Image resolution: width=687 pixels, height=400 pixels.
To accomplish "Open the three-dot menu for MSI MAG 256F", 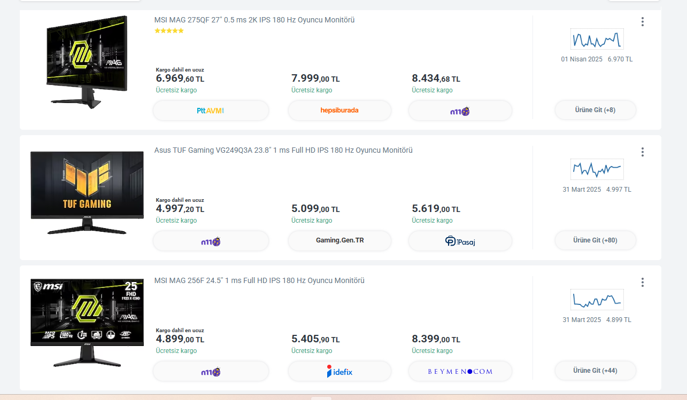I will (x=642, y=283).
